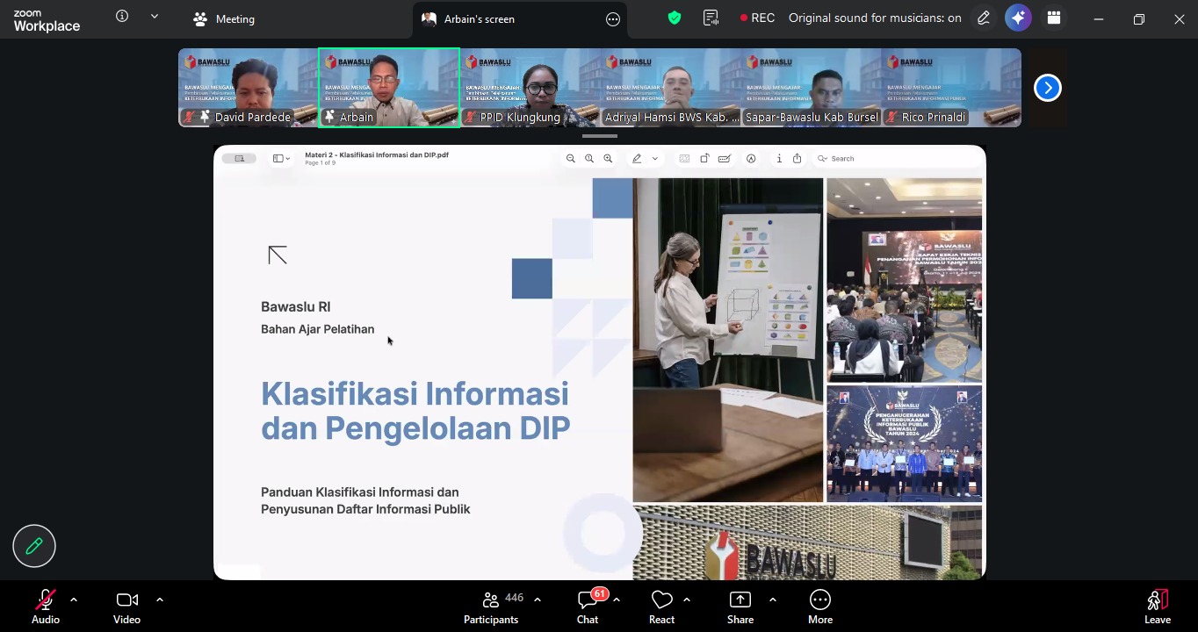Select Sapar-Bawaslu Kab Bursel thumbnail
Viewport: 1198px width, 632px height.
pyautogui.click(x=812, y=88)
